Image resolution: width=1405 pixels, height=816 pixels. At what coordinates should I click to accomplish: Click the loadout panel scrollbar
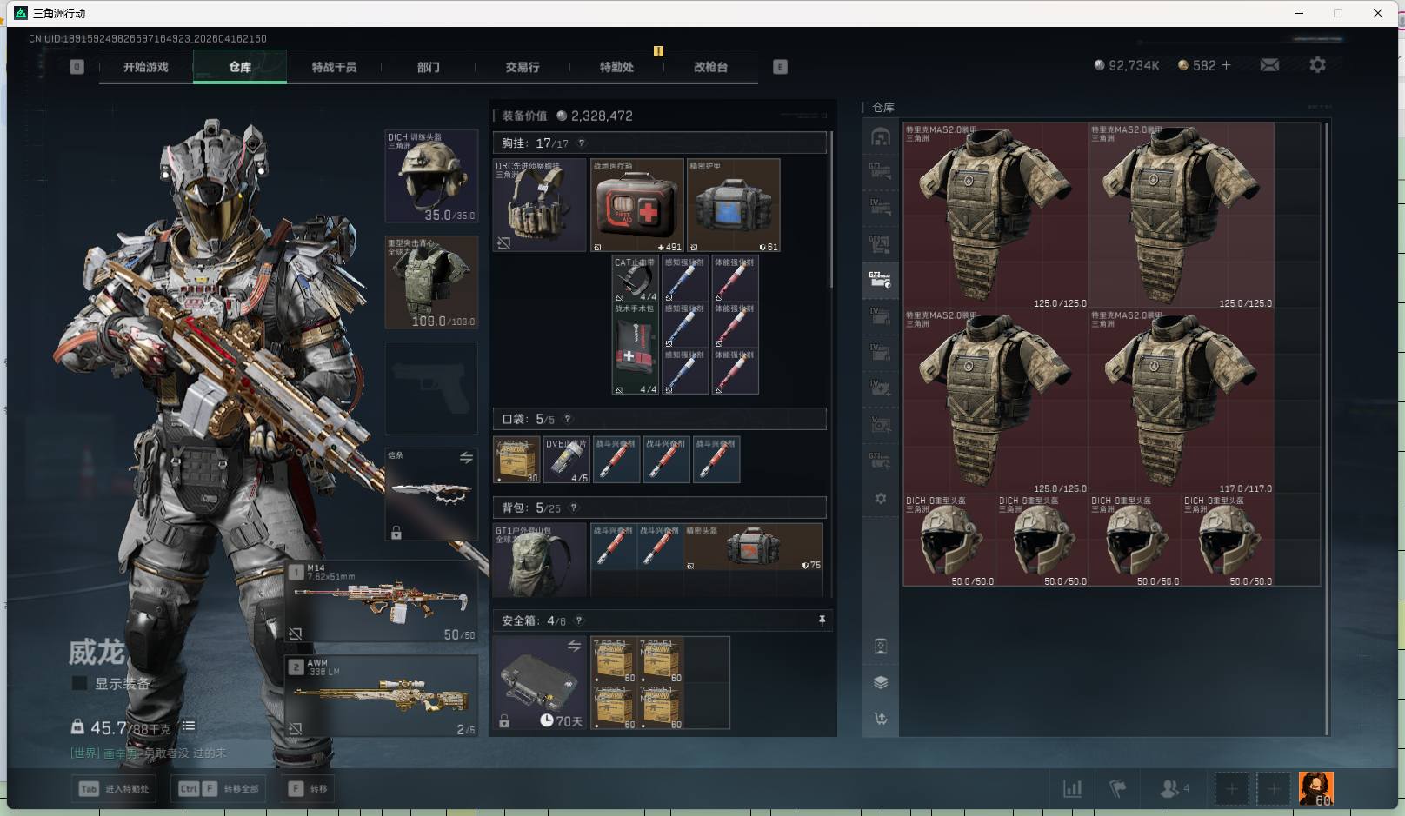pos(832,209)
